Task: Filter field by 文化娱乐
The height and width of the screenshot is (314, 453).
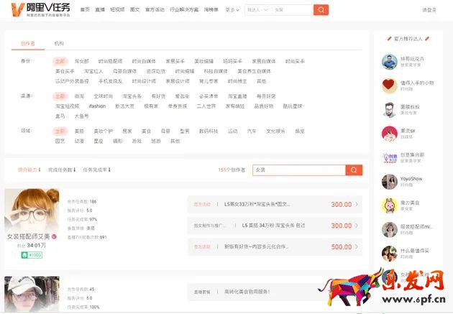Action: pyautogui.click(x=275, y=131)
